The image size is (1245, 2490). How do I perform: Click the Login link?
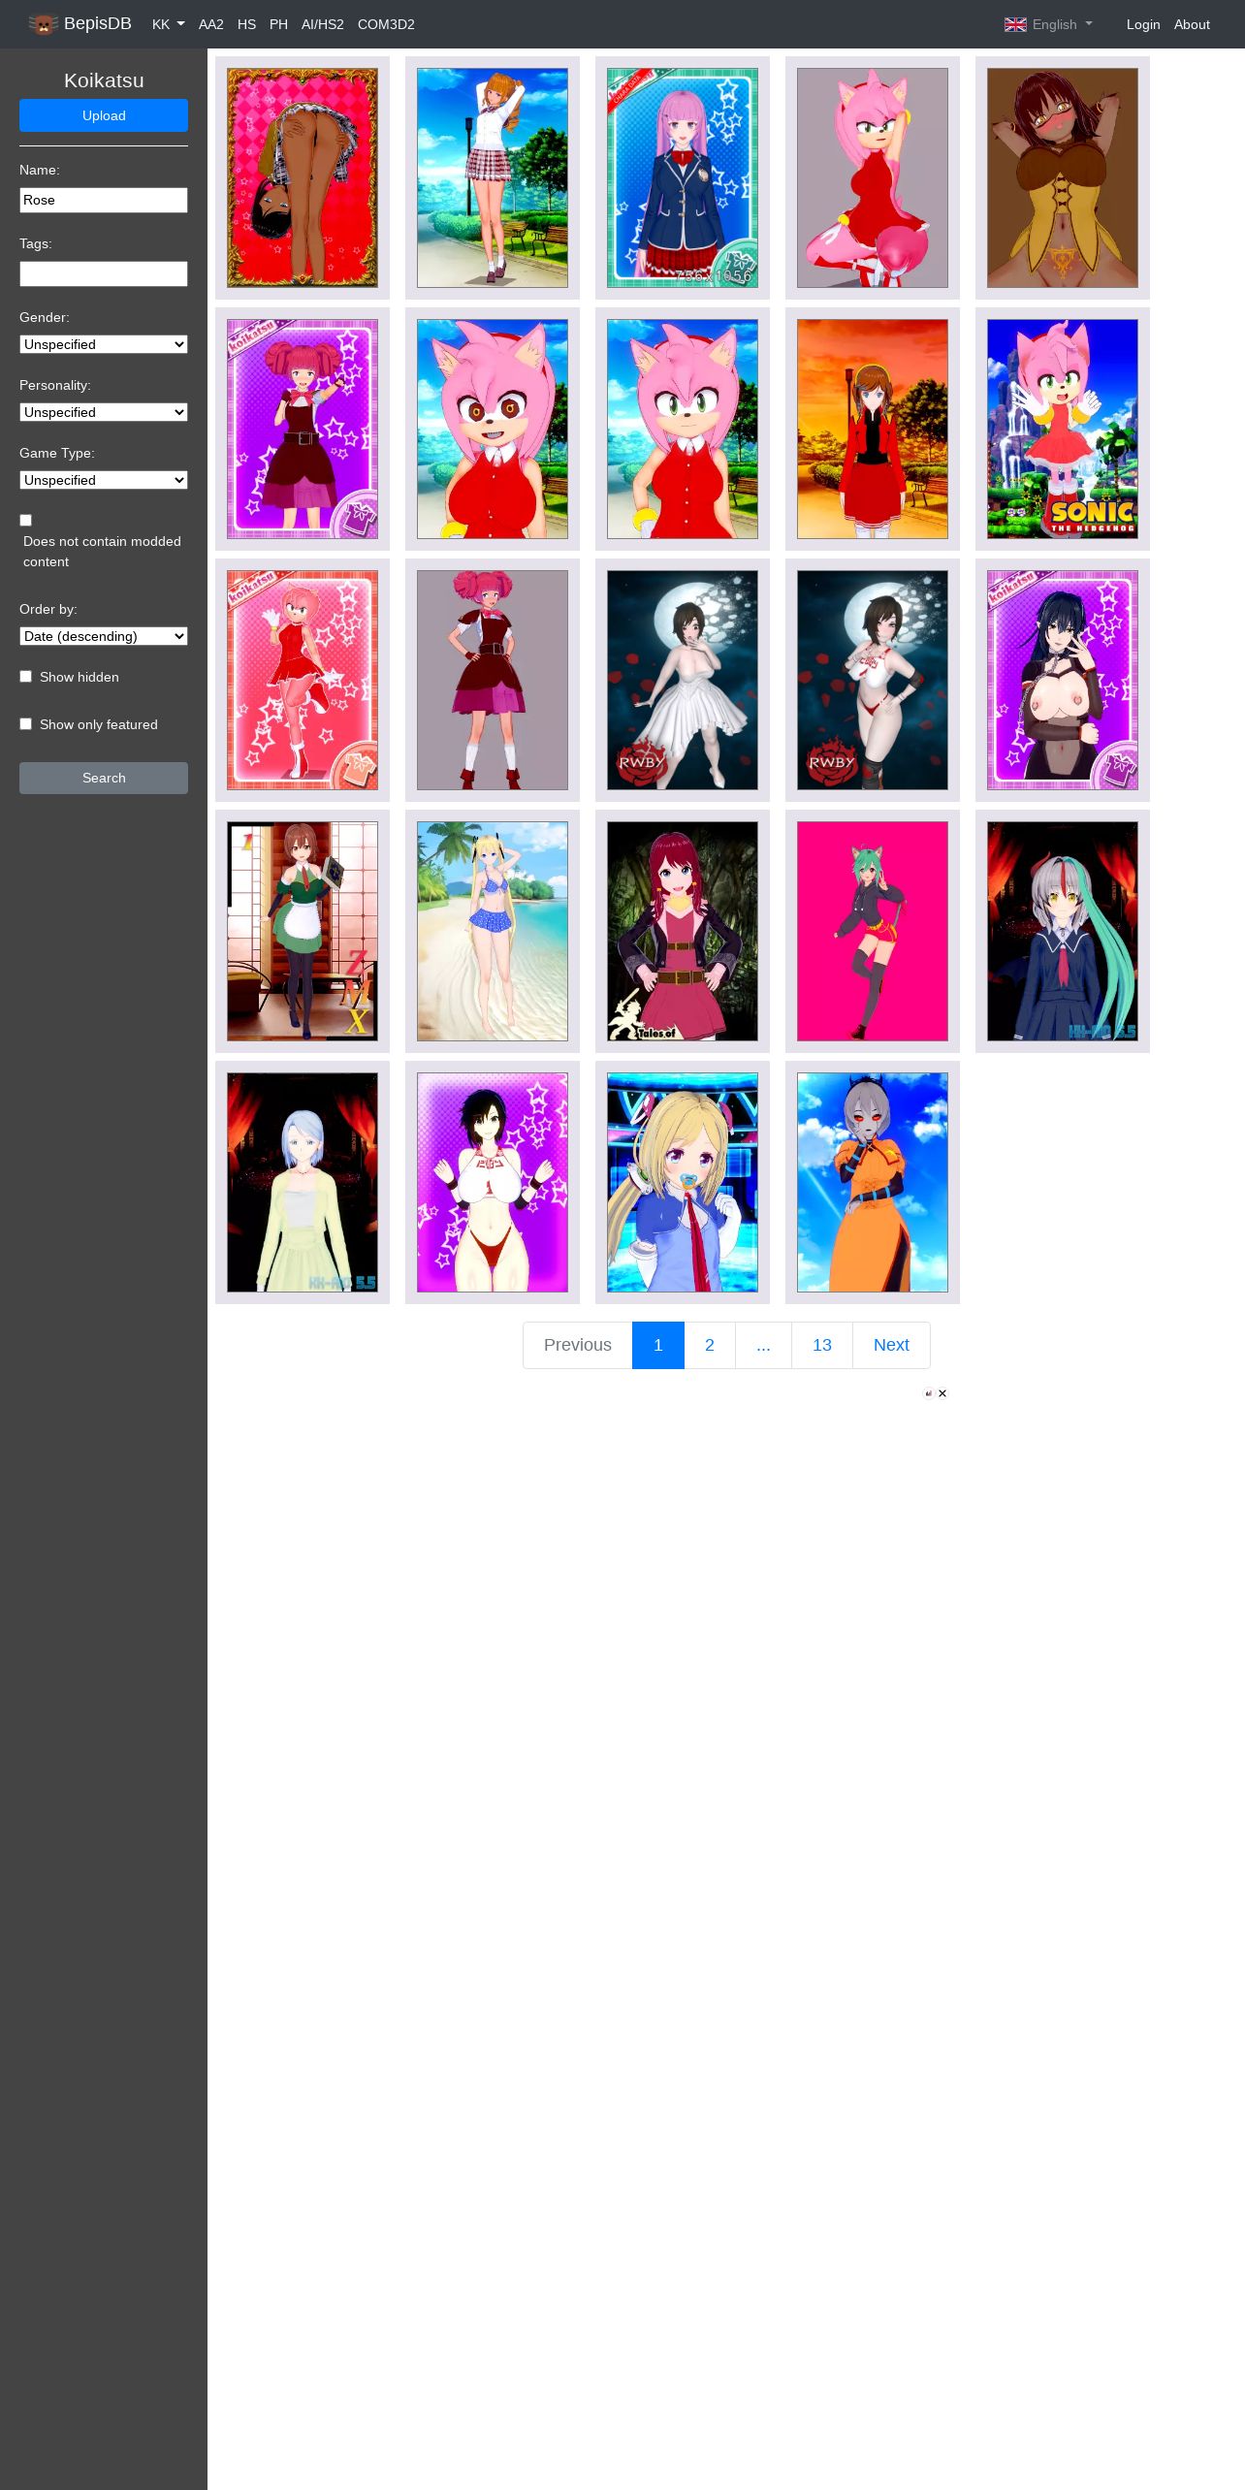(1143, 24)
